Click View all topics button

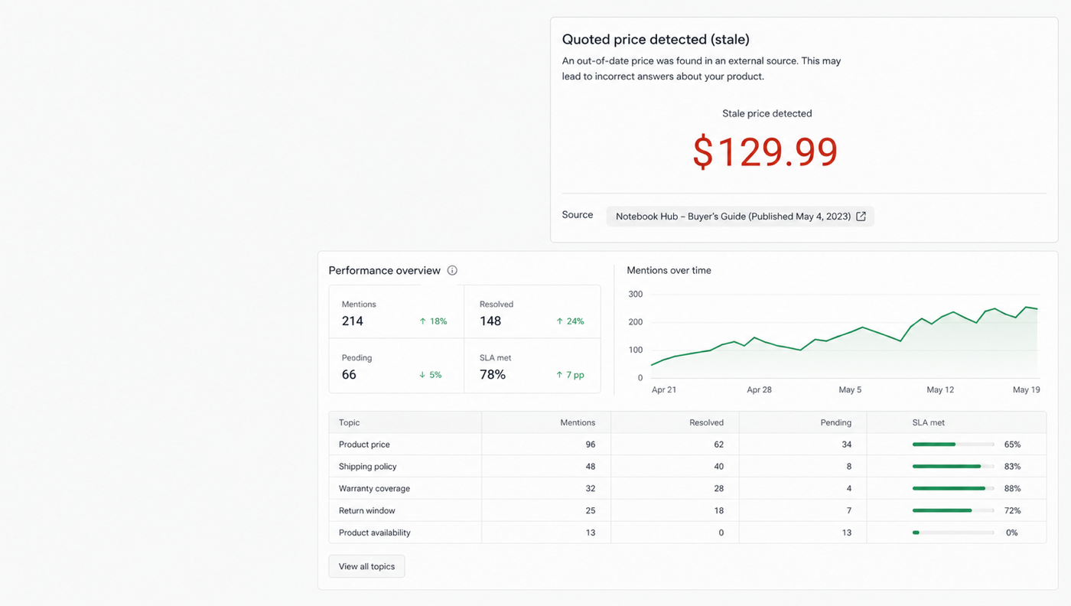click(x=366, y=566)
